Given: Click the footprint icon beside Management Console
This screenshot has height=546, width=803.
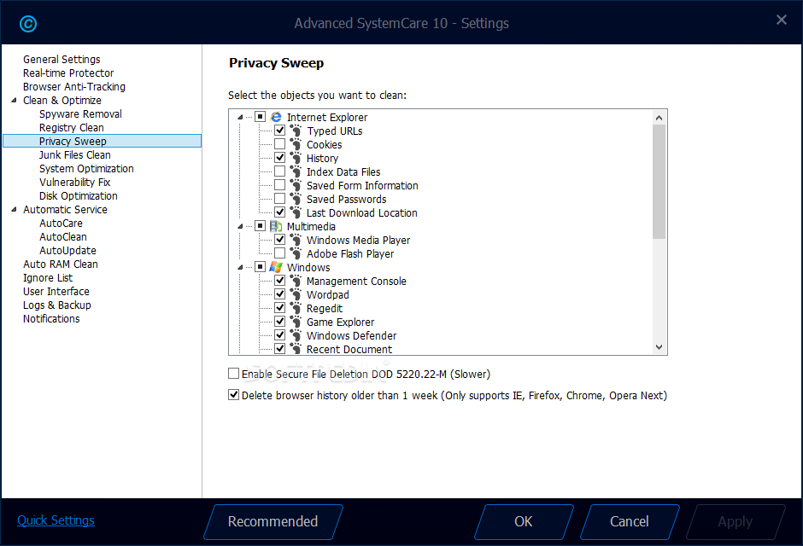Looking at the screenshot, I should coord(296,281).
